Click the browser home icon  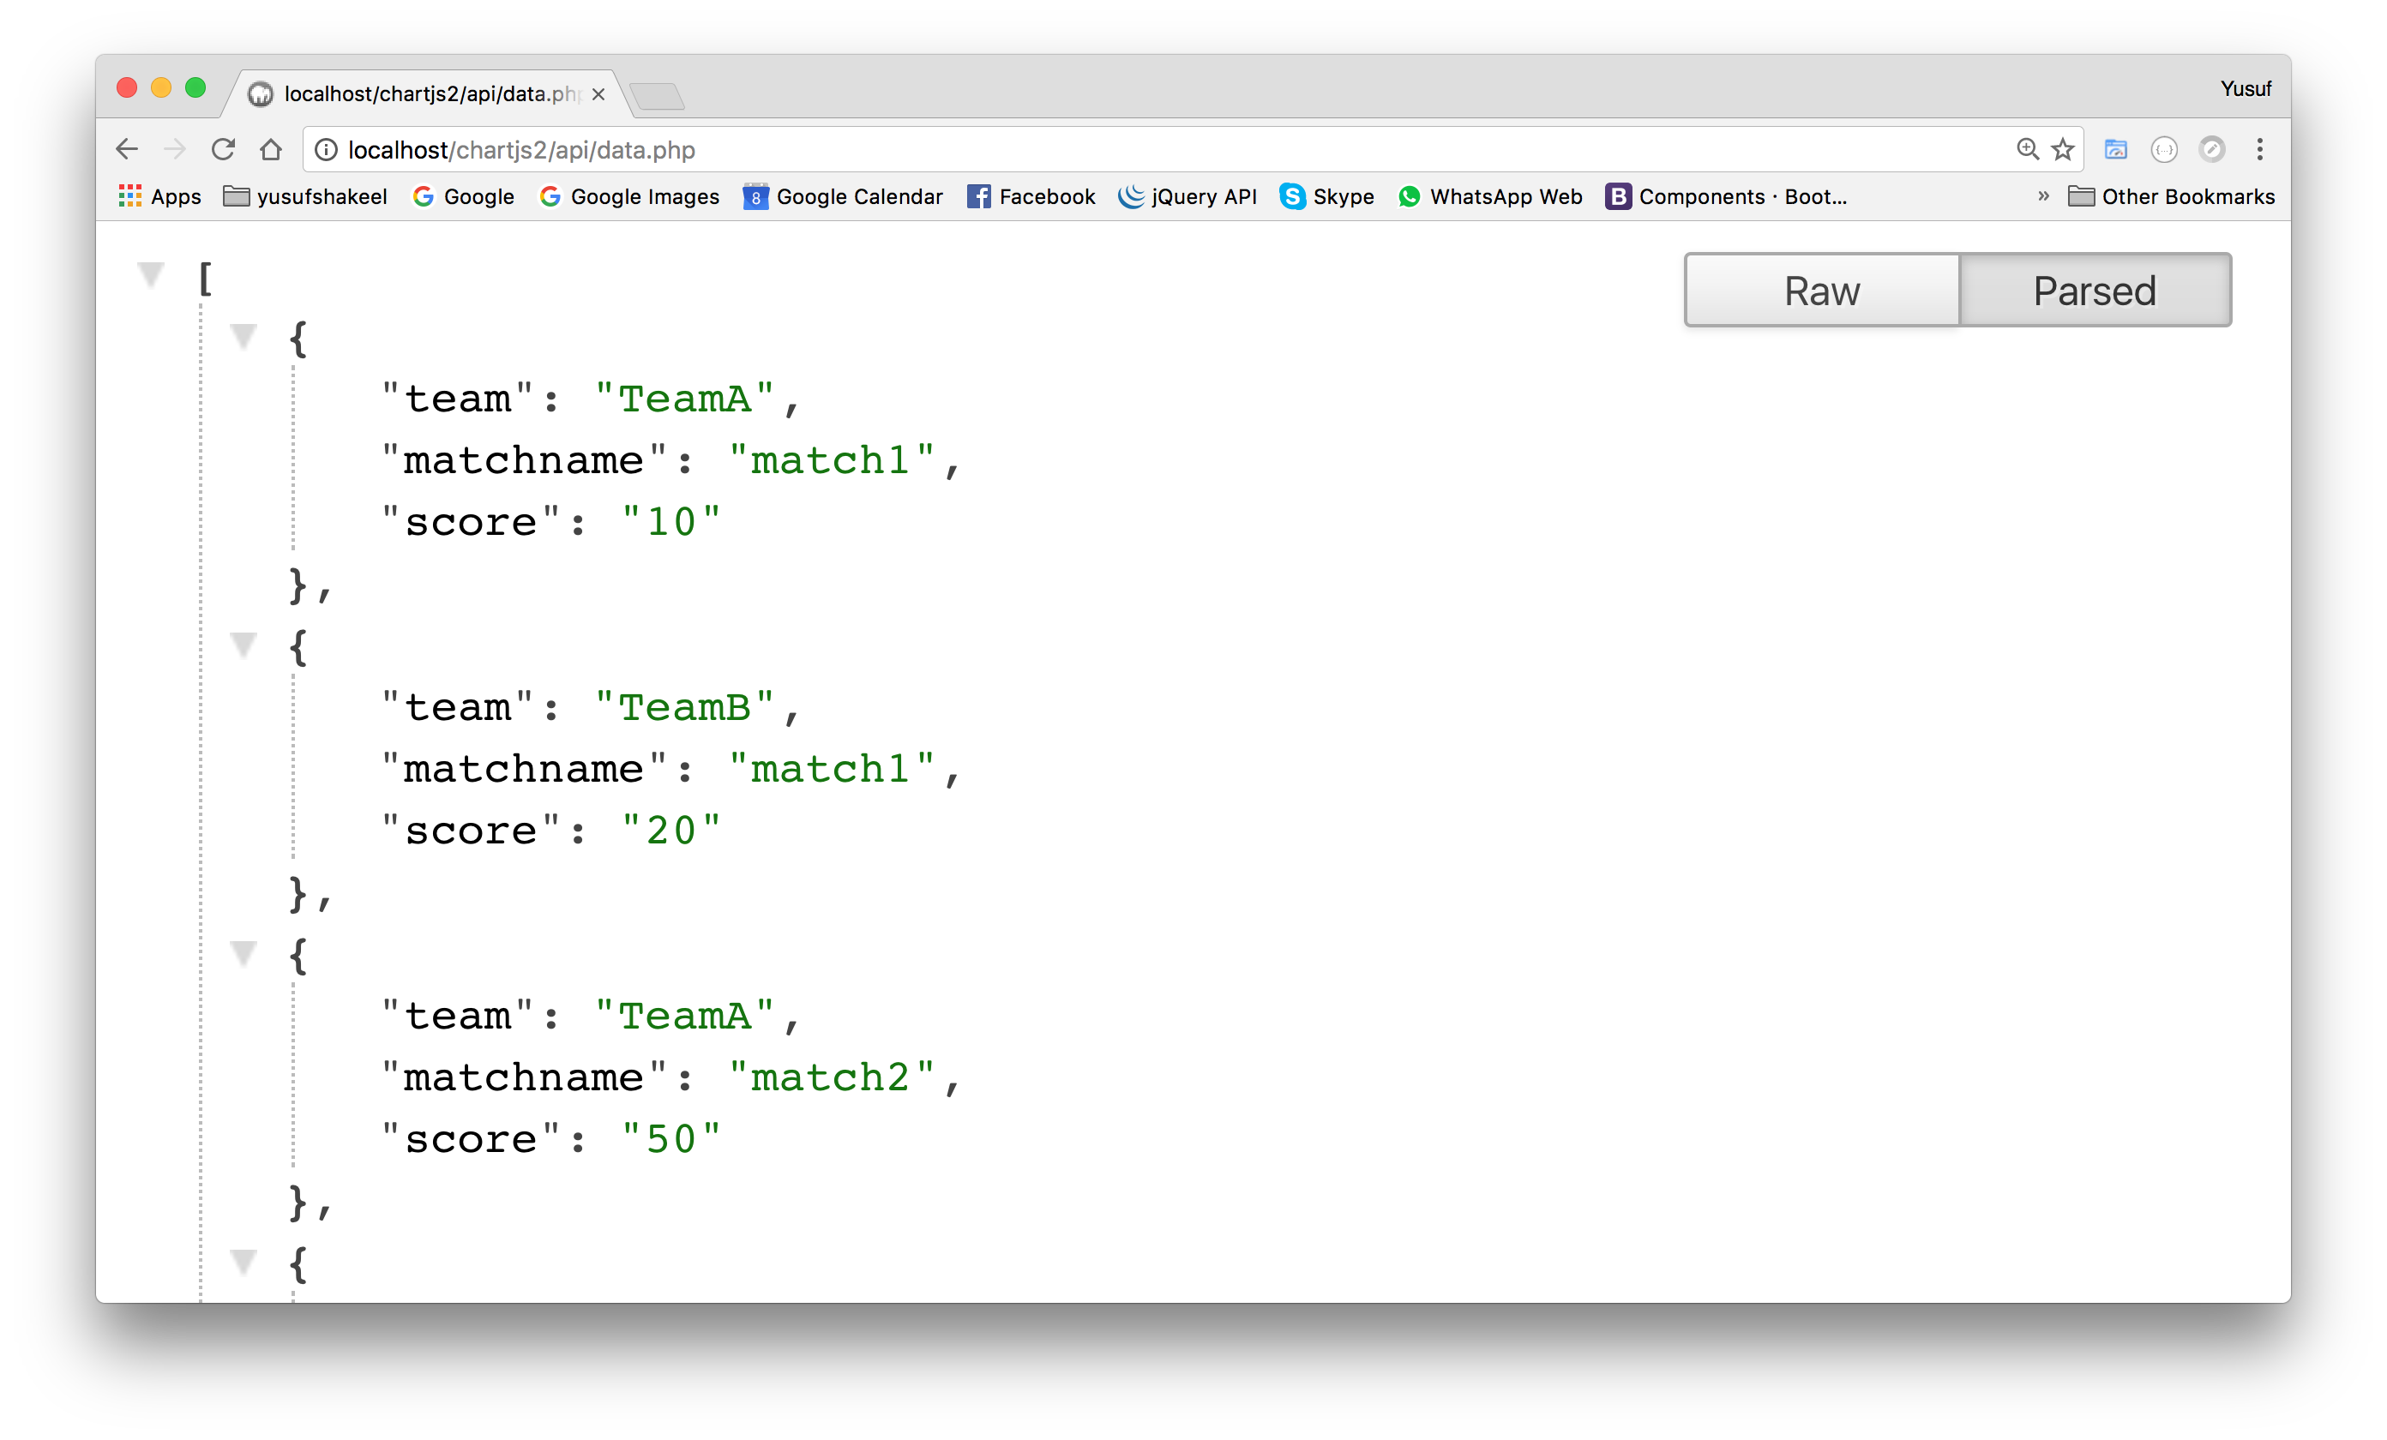click(273, 150)
